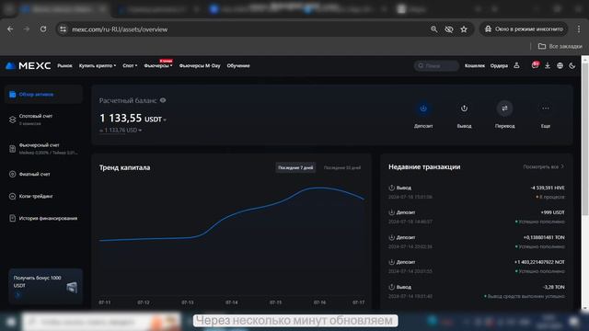Screen dimensions: 589x331
Task: Click the incognito mode indicator
Action: point(524,29)
